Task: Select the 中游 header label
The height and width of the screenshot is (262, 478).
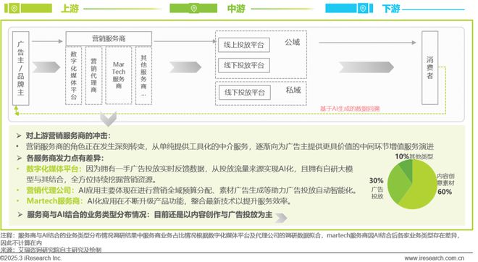Action: [x=236, y=9]
